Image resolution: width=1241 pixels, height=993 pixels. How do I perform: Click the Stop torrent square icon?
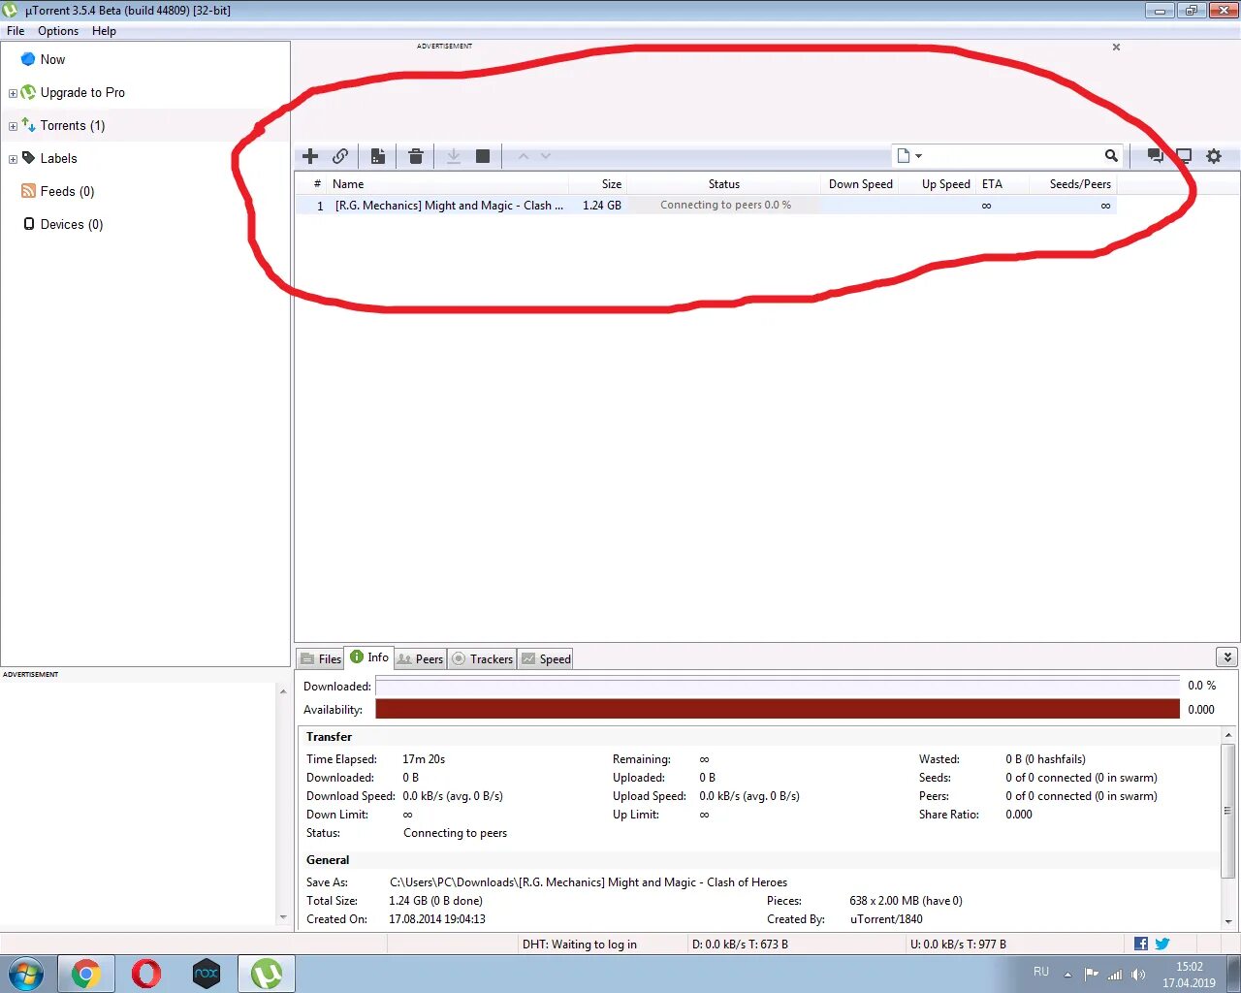coord(483,156)
